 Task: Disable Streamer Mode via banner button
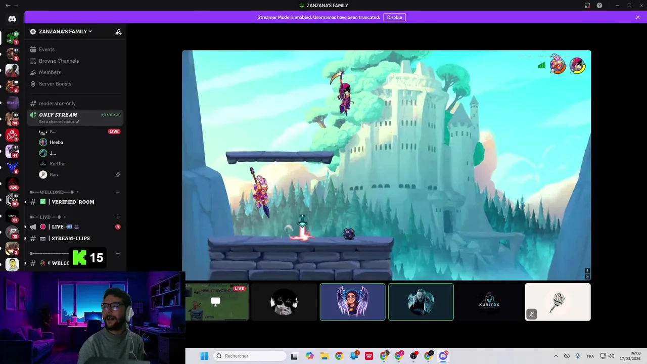394,17
